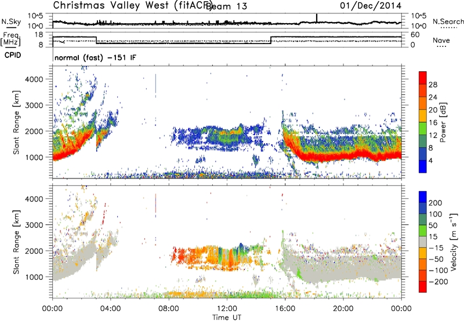The width and height of the screenshot is (464, 321).
Task: Click the 'Slant Range [km]' label of velocity plot
Action: click(x=16, y=242)
